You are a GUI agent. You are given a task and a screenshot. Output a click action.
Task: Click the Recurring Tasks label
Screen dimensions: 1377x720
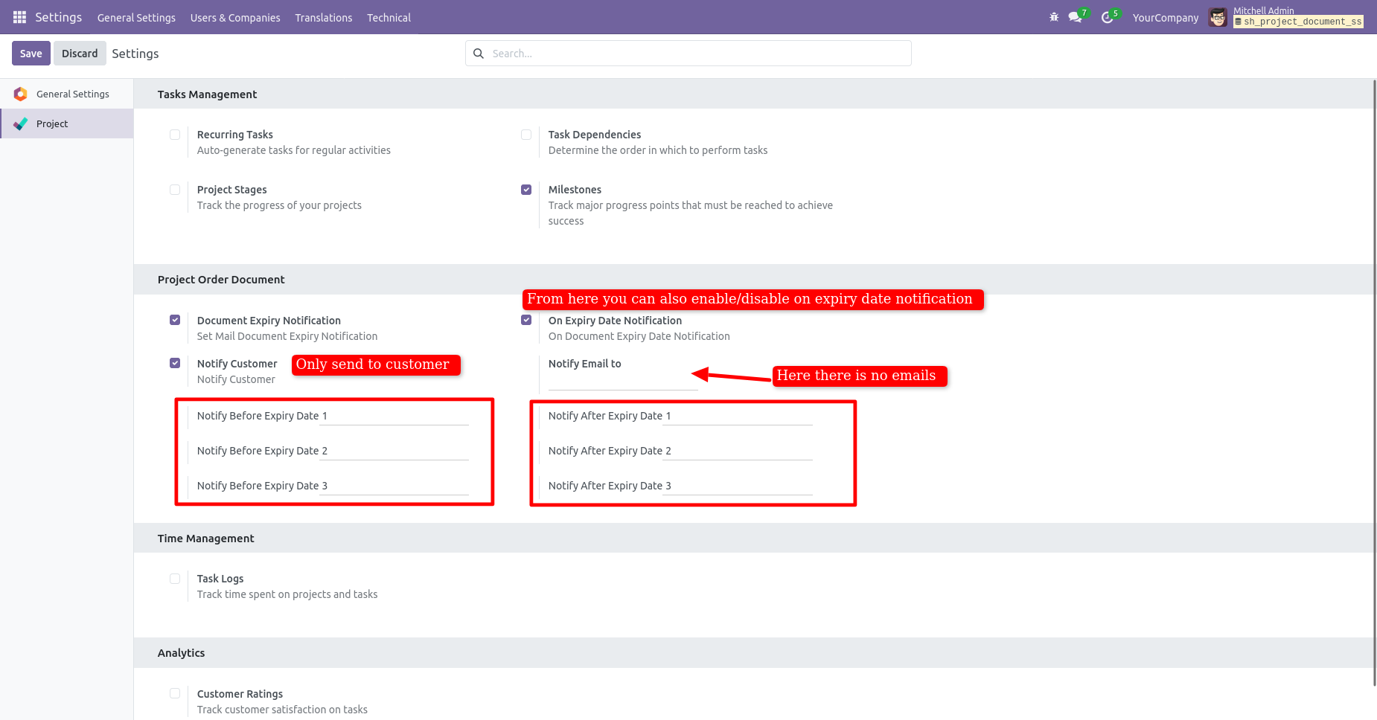(235, 135)
